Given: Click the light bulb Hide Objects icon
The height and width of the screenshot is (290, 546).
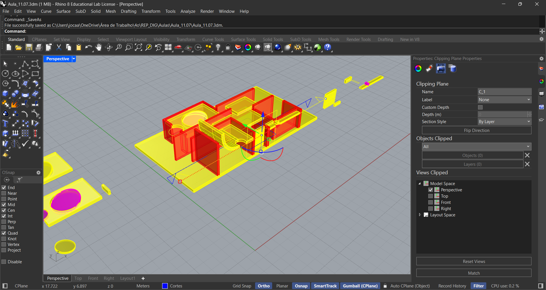Looking at the screenshot, I should coord(218,47).
